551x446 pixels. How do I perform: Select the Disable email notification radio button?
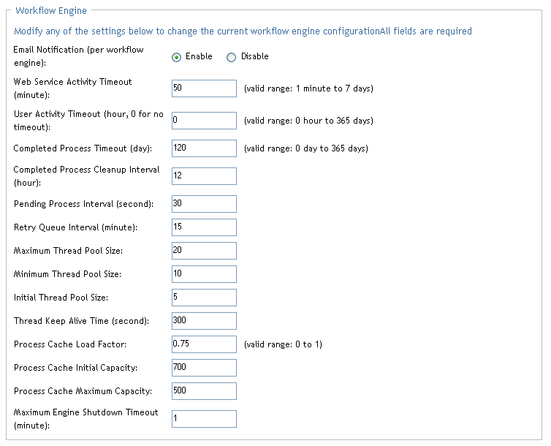coord(232,58)
